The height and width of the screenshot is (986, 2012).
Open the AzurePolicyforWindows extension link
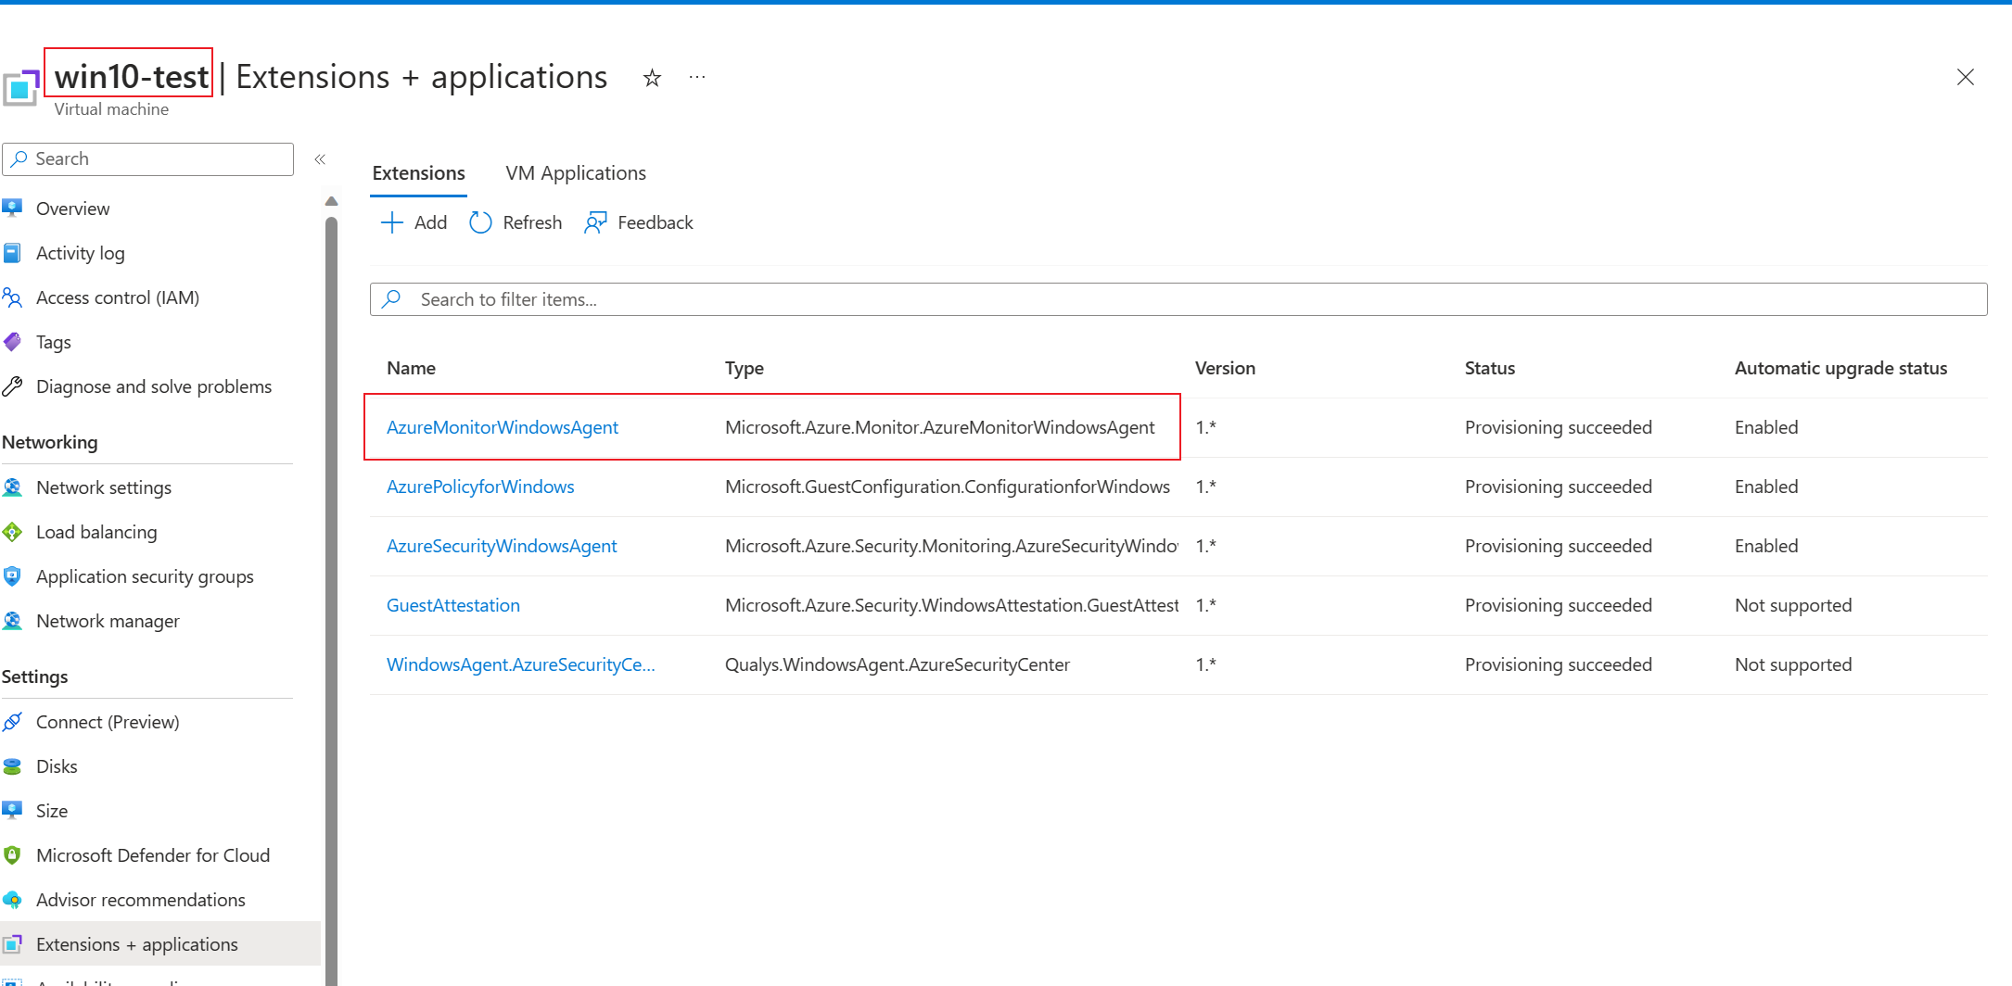pyautogui.click(x=480, y=487)
